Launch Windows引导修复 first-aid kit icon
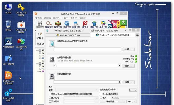Viewport: 174px width, 105px height. coord(21,27)
